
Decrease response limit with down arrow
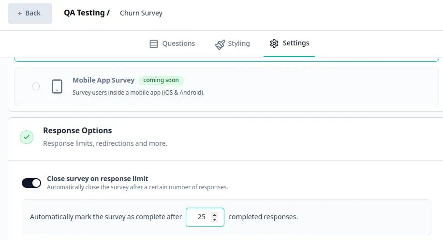214,220
